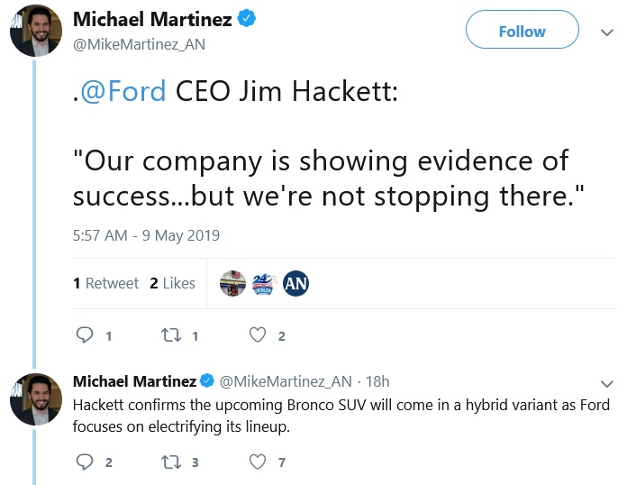The width and height of the screenshot is (627, 485).
Task: Open Michael Martinez's large profile picture
Action: [35, 31]
